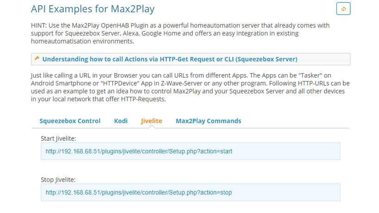379x213 pixels.
Task: Click empty space inside the Start Jivelite box
Action: (285, 151)
